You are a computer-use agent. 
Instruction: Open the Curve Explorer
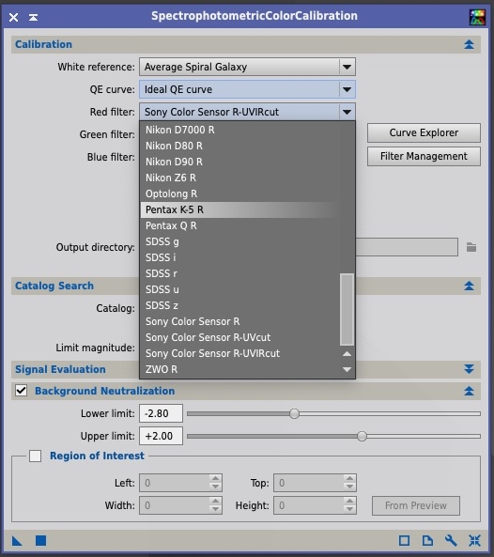[424, 132]
